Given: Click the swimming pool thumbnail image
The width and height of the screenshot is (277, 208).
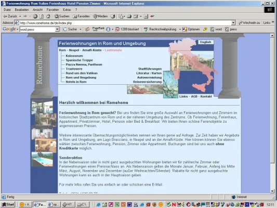Looking at the screenshot, I should 42,159.
